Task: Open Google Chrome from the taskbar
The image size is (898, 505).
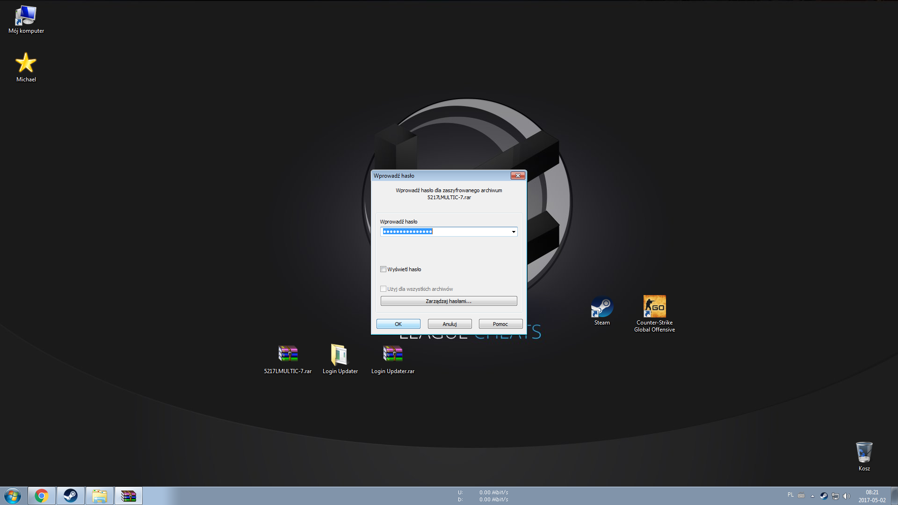Action: coord(42,496)
